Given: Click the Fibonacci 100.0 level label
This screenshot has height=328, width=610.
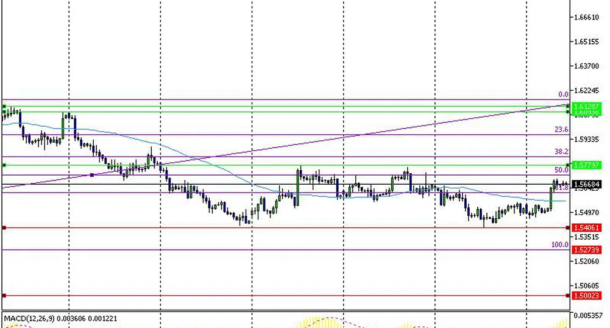Looking at the screenshot, I should [x=559, y=244].
